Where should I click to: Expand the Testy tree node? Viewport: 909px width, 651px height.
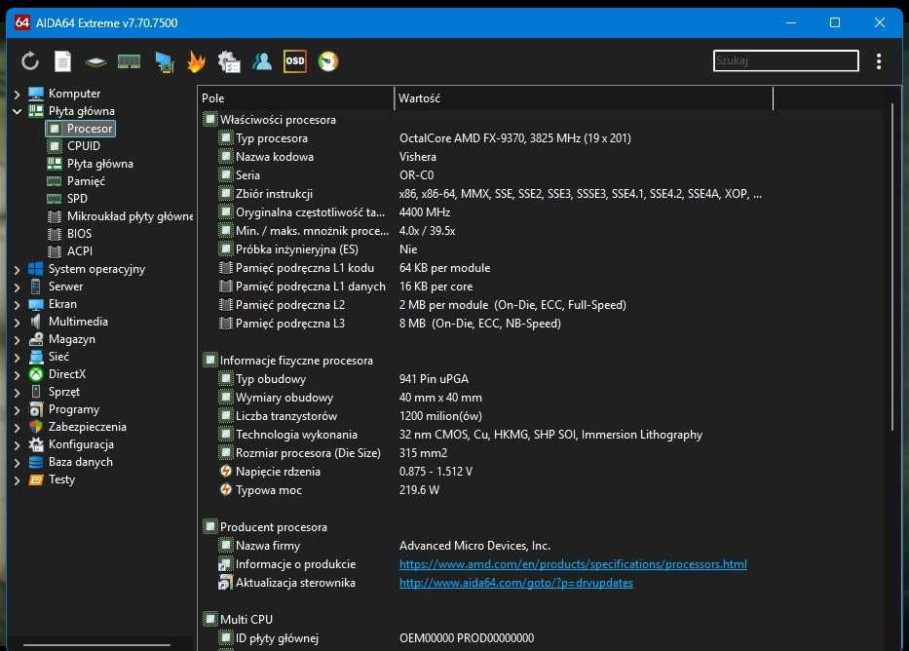coord(17,480)
